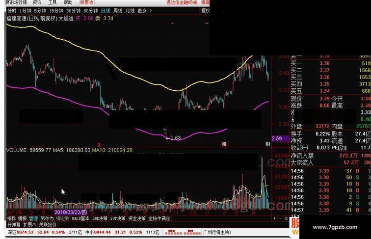The image size is (371, 239).
Task: Click the 模板 template button
Action: [x=22, y=218]
